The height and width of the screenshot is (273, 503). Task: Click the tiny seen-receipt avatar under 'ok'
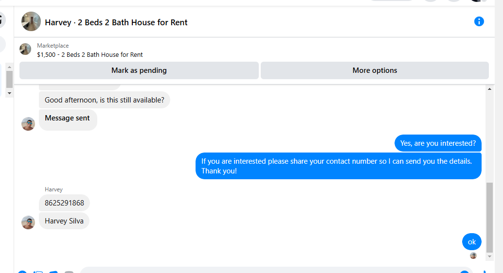pos(473,256)
